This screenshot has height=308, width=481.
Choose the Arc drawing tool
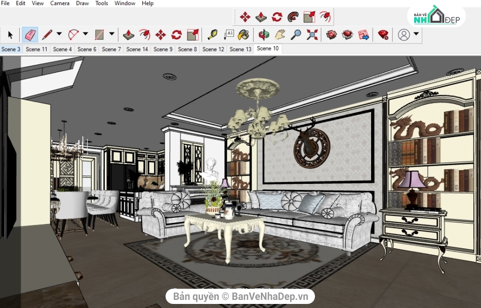pyautogui.click(x=73, y=34)
